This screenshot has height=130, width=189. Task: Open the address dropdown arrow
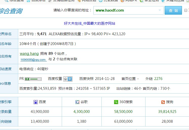coord(160,10)
